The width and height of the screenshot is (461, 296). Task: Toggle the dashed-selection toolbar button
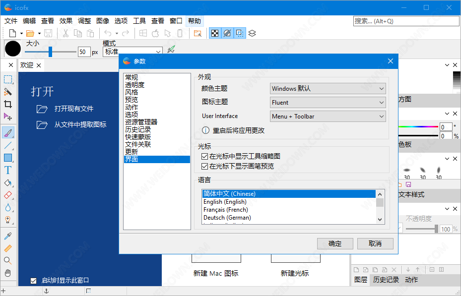tap(240, 33)
